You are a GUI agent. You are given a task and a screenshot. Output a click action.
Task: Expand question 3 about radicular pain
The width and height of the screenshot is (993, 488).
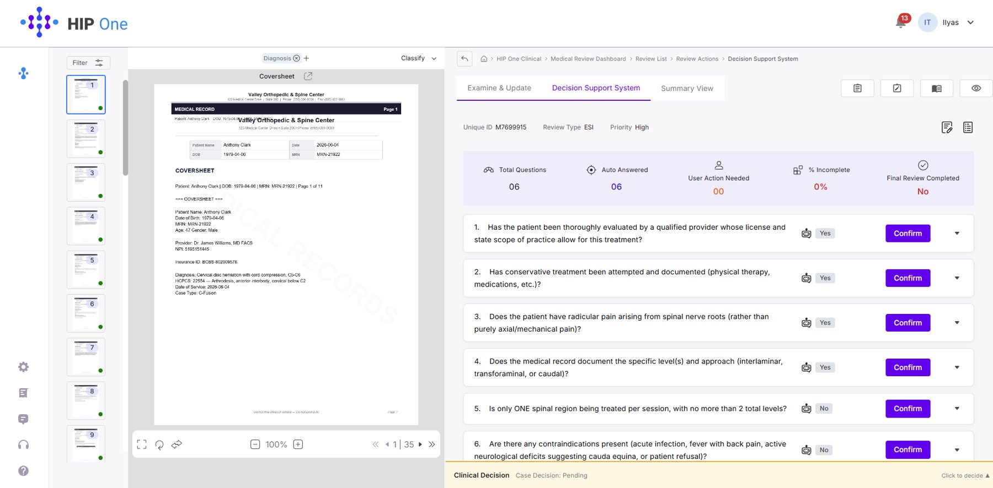click(x=957, y=323)
